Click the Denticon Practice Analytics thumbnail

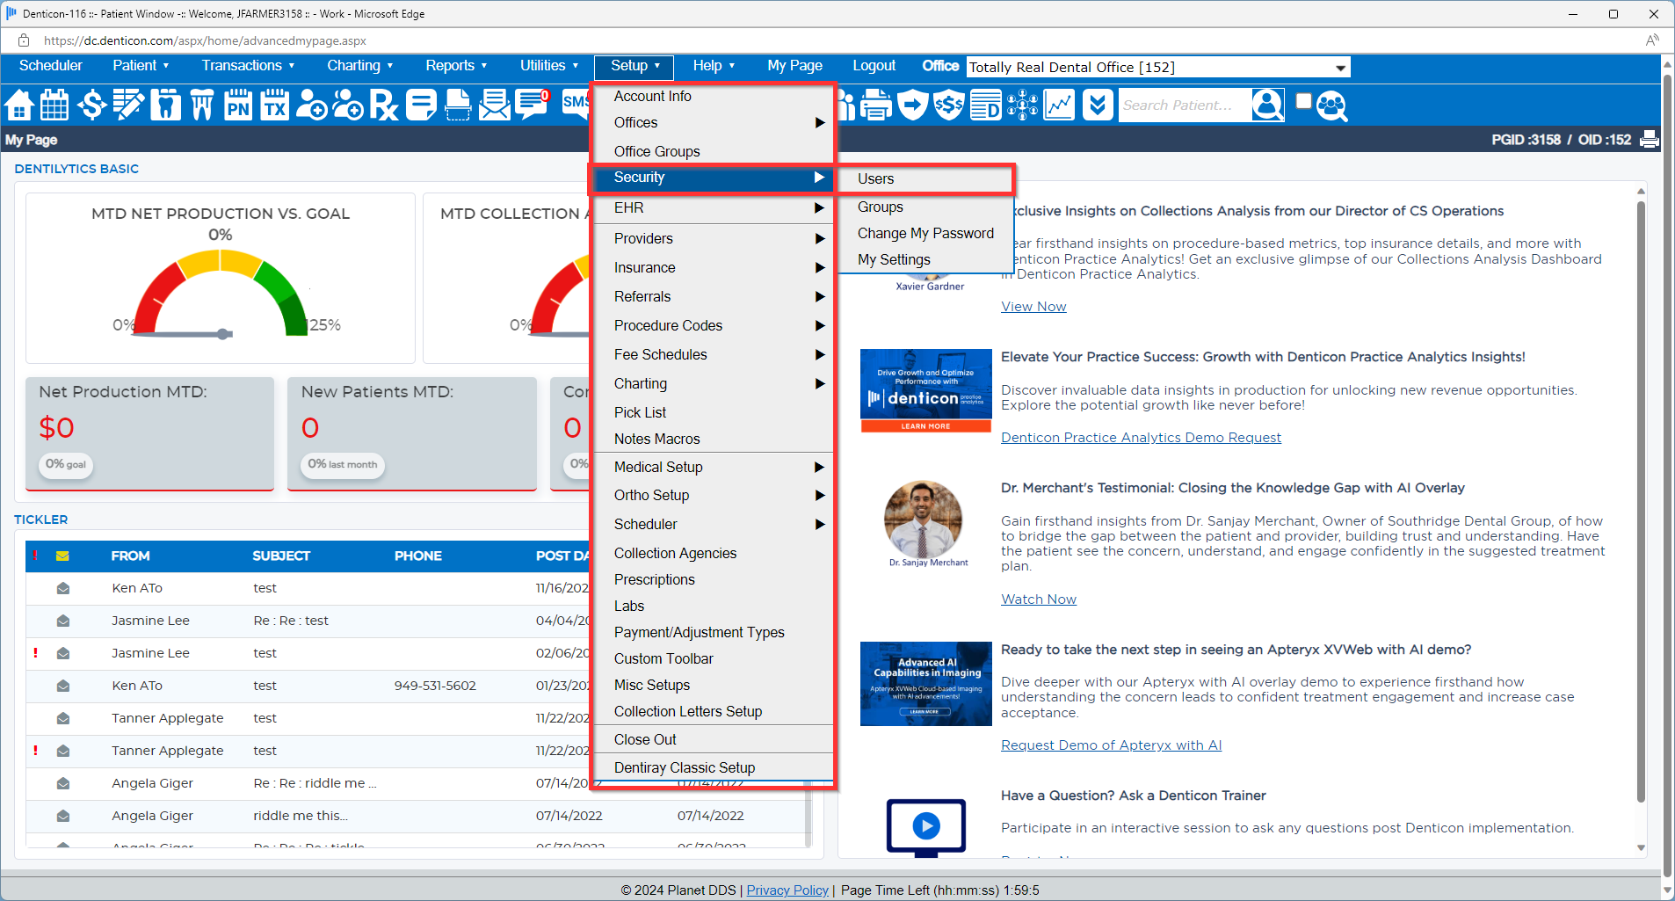925,391
